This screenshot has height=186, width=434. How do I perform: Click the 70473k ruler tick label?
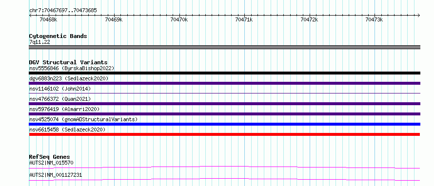click(374, 19)
